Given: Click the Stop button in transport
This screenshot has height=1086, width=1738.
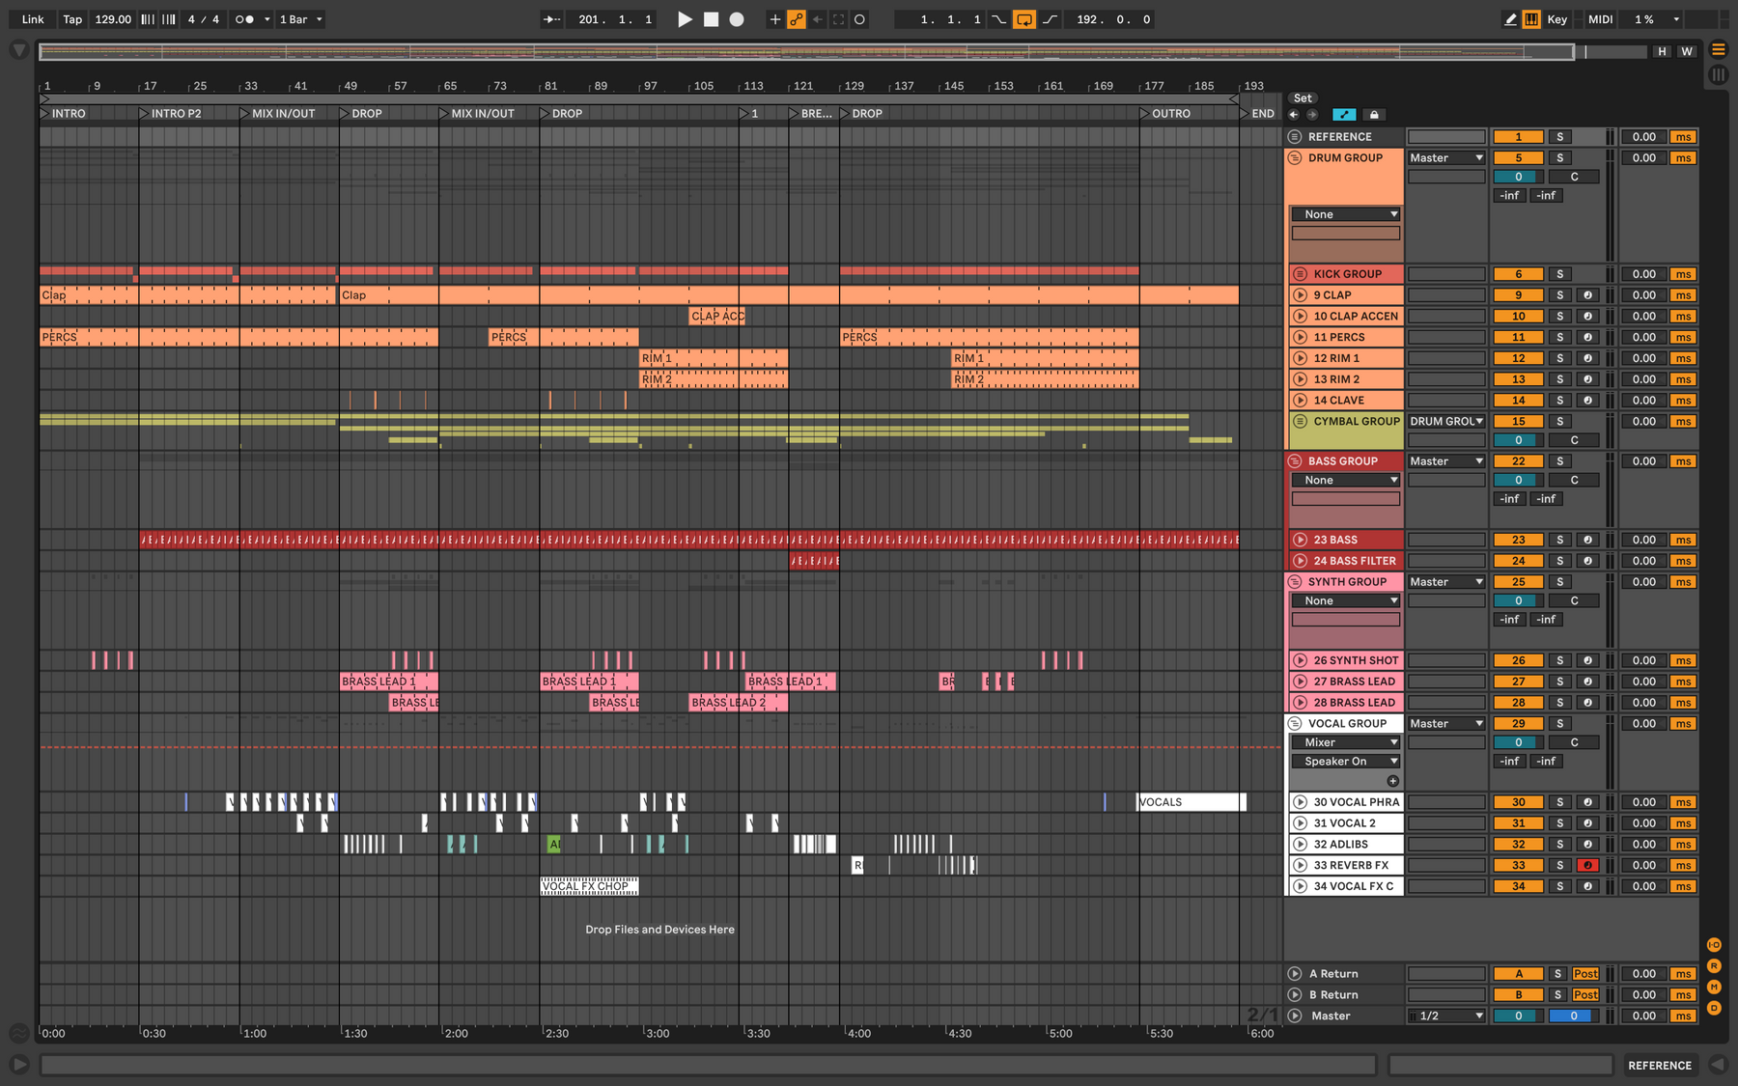Looking at the screenshot, I should [x=711, y=19].
